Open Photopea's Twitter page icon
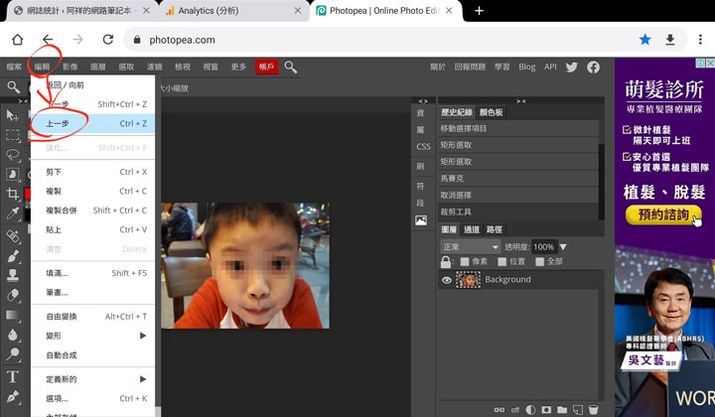Viewport: 715px width, 417px height. point(572,67)
